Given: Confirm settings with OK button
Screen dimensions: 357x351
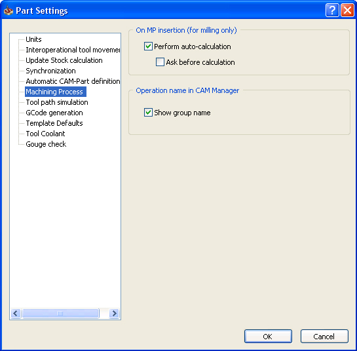Looking at the screenshot, I should pos(268,336).
